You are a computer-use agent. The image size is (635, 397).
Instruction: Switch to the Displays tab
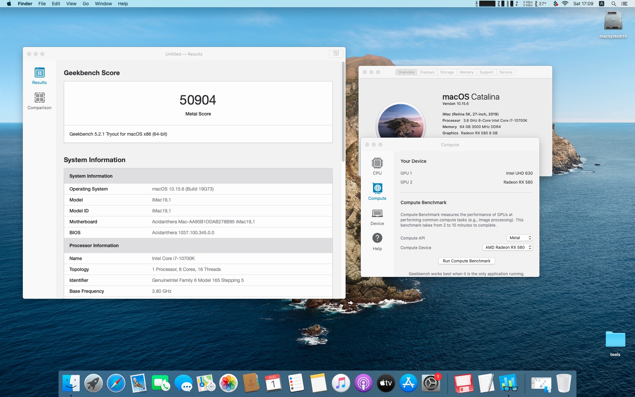(427, 72)
